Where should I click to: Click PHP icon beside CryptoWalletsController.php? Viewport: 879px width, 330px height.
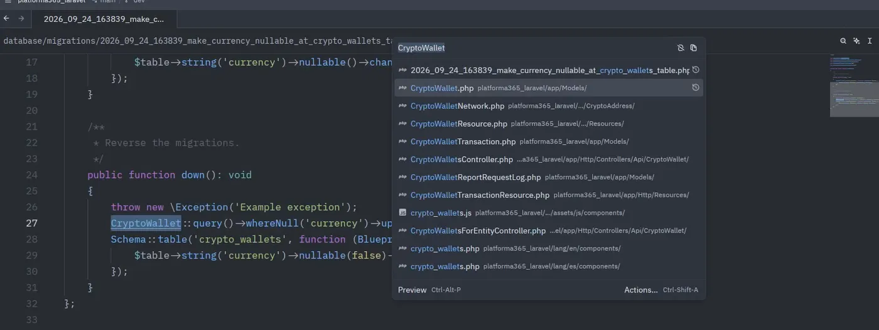pyautogui.click(x=402, y=159)
